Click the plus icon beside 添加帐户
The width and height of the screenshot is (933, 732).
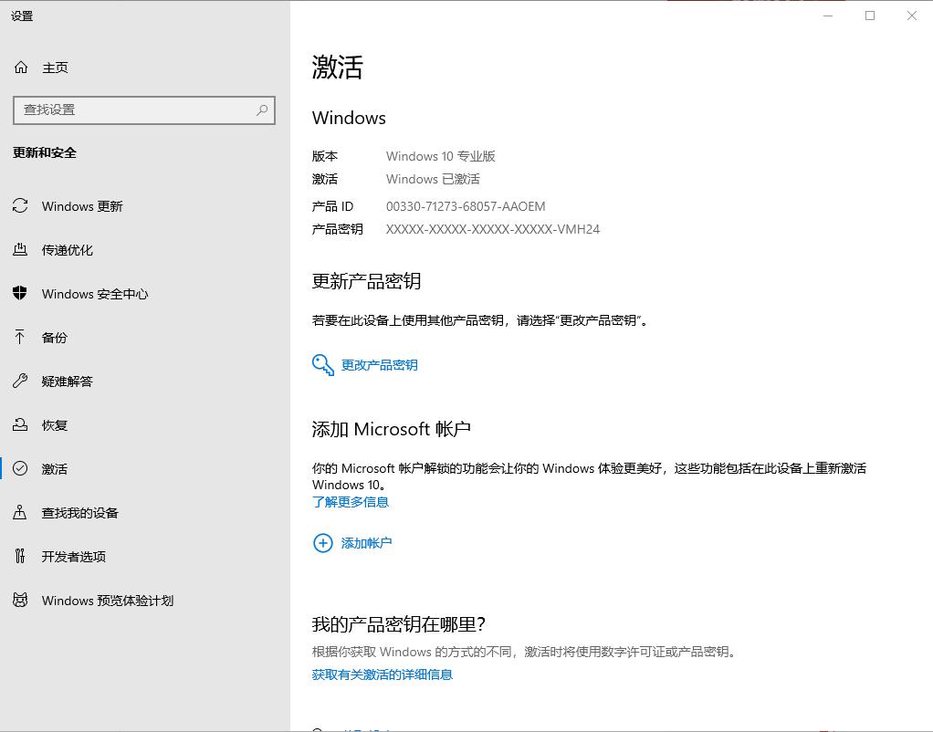[x=322, y=543]
